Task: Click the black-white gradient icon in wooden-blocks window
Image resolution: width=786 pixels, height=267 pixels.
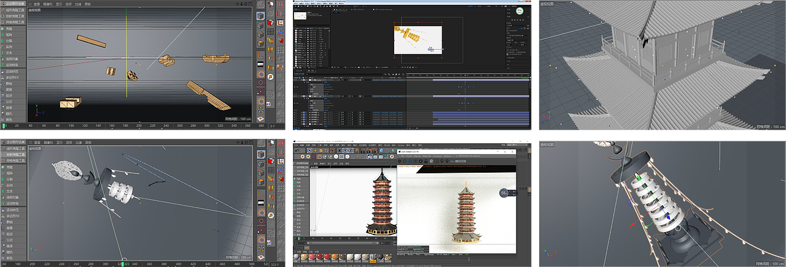Action: tap(260, 63)
